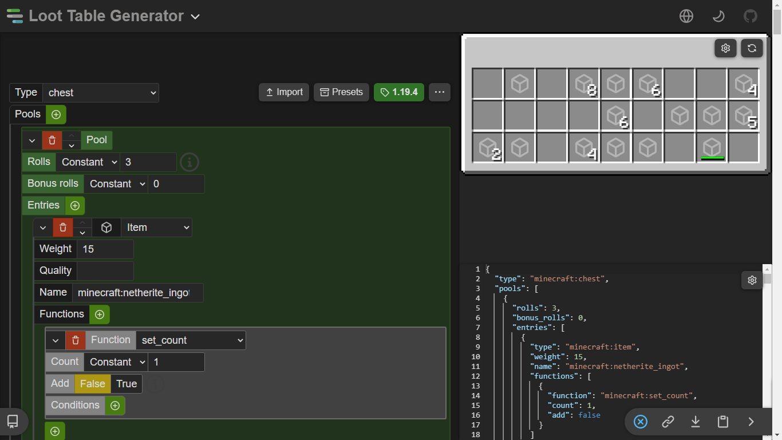Viewport: 782px width, 440px height.
Task: Select preview slot with count 8
Action: 583,84
